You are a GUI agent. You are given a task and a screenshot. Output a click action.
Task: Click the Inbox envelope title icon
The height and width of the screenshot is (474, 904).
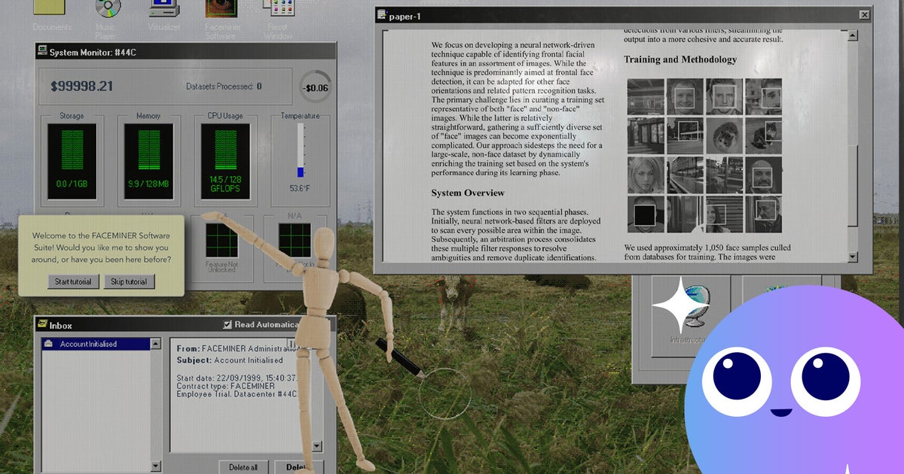[x=41, y=325]
